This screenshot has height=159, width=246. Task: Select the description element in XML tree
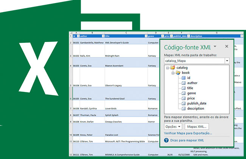(x=196, y=108)
